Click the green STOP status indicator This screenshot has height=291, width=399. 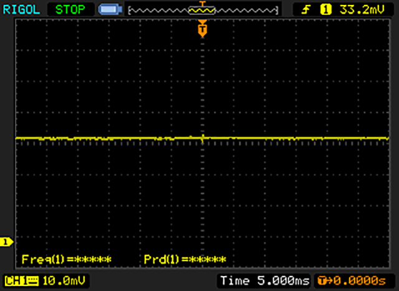tap(70, 10)
